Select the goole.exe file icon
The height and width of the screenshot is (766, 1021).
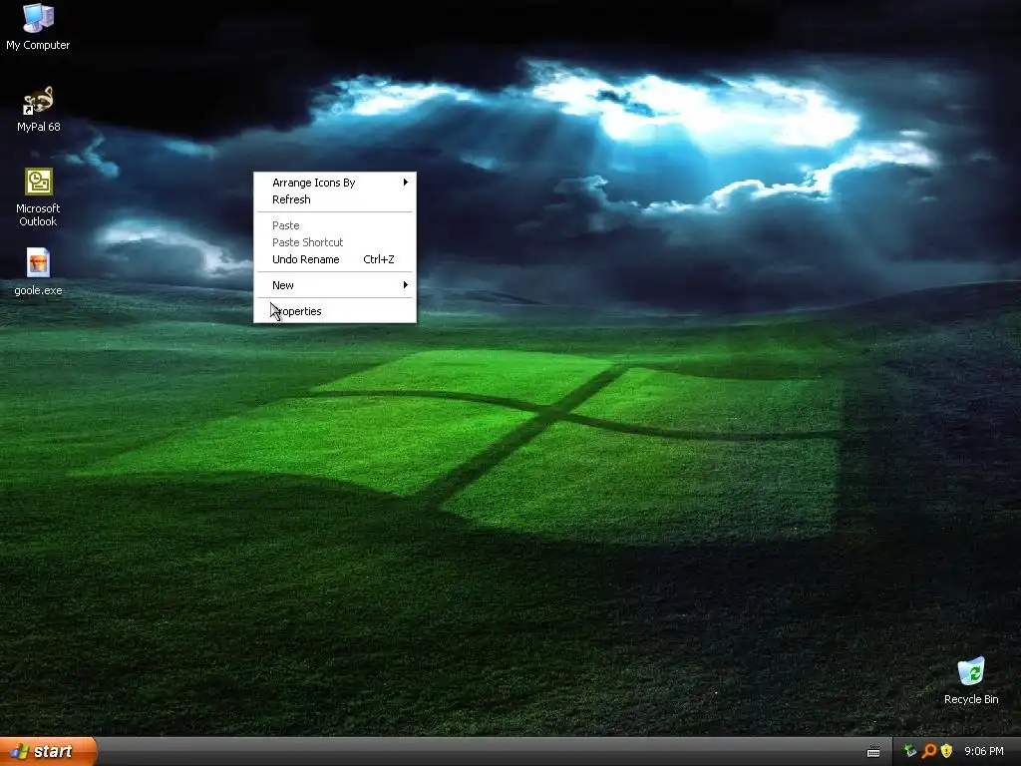[x=39, y=272]
